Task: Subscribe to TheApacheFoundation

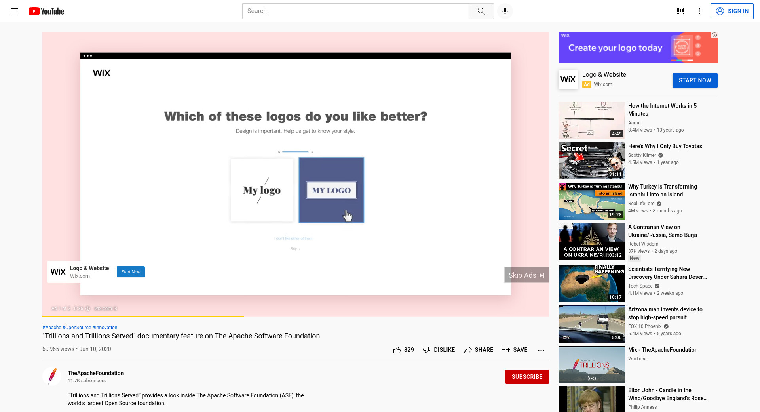Action: [x=527, y=377]
